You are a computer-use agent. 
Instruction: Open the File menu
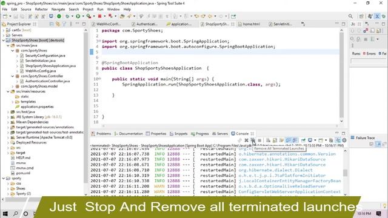pyautogui.click(x=5, y=10)
